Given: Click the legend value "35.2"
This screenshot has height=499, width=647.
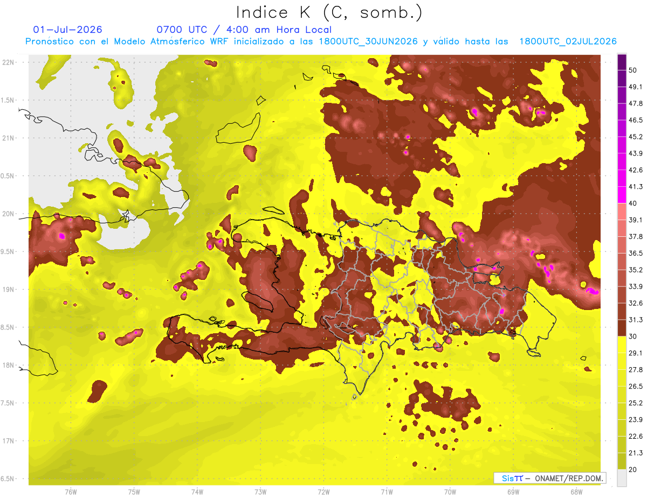Looking at the screenshot, I should click(636, 270).
